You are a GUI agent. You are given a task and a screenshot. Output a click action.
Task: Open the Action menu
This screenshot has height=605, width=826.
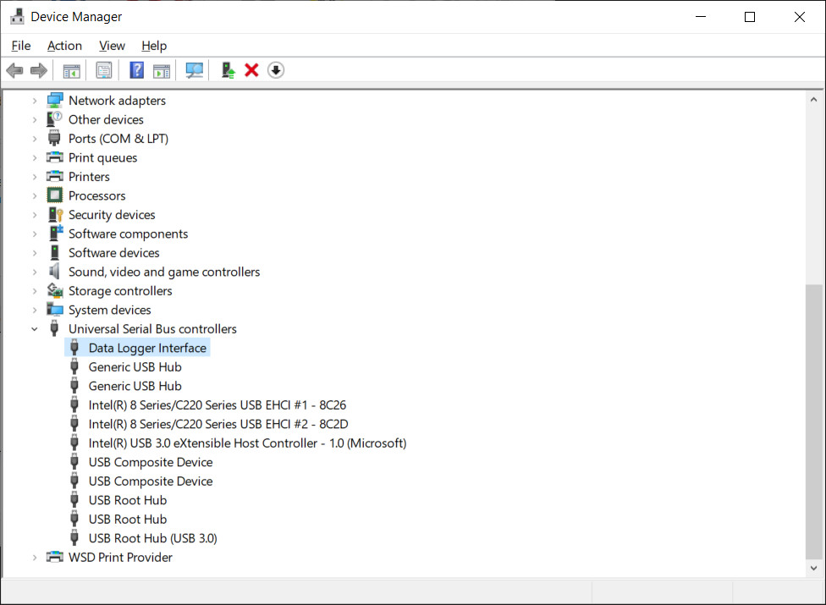tap(65, 46)
